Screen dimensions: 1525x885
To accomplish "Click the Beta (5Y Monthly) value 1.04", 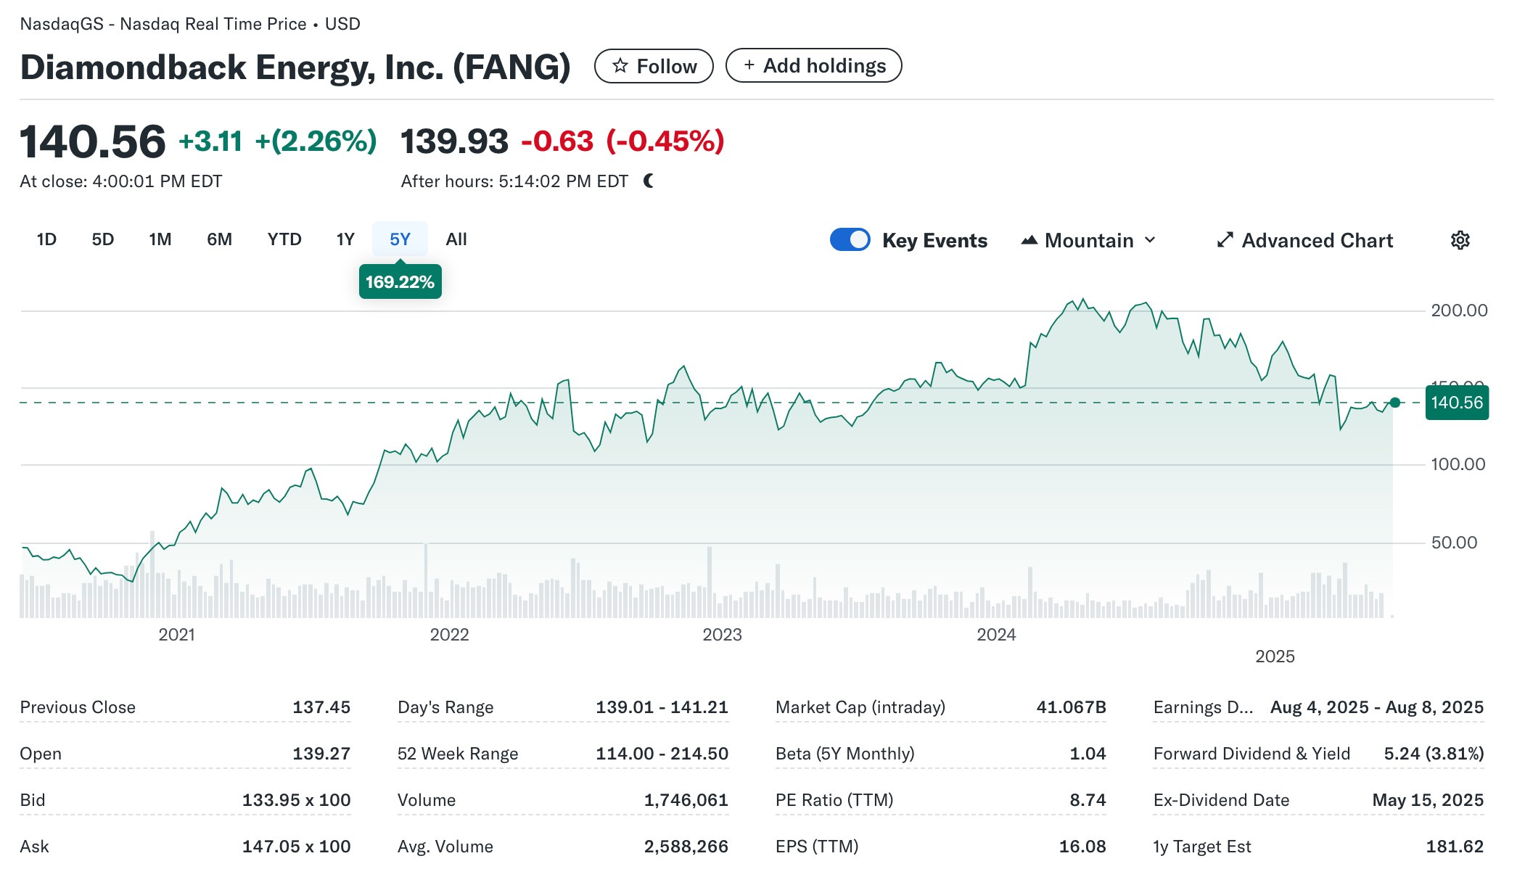I will (1088, 754).
